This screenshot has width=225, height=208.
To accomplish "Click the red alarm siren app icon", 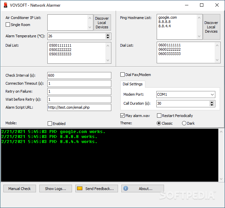I will (6, 5).
